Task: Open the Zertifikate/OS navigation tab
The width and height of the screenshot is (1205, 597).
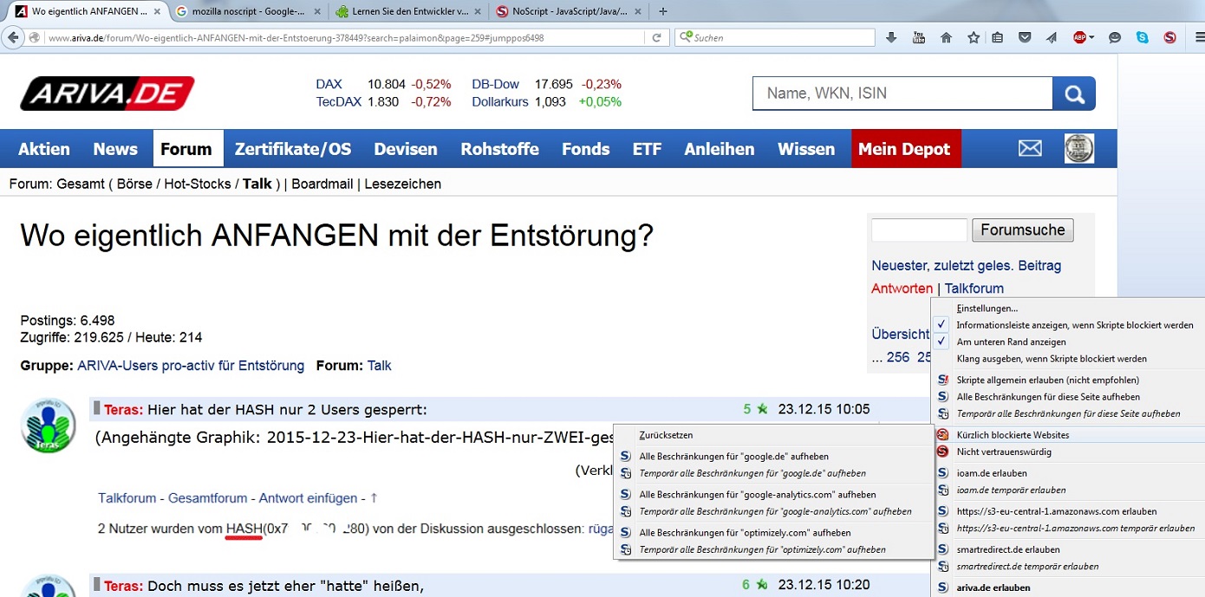Action: pos(293,149)
